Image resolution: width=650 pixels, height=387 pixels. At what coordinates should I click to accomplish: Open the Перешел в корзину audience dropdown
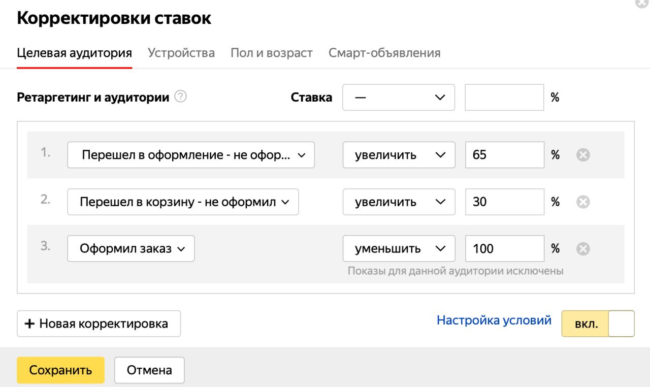(x=183, y=202)
